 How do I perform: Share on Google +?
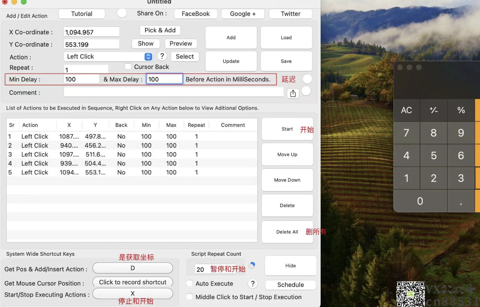click(x=243, y=14)
